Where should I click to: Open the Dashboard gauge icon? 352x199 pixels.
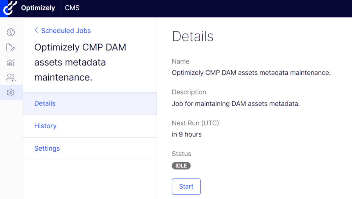point(10,32)
